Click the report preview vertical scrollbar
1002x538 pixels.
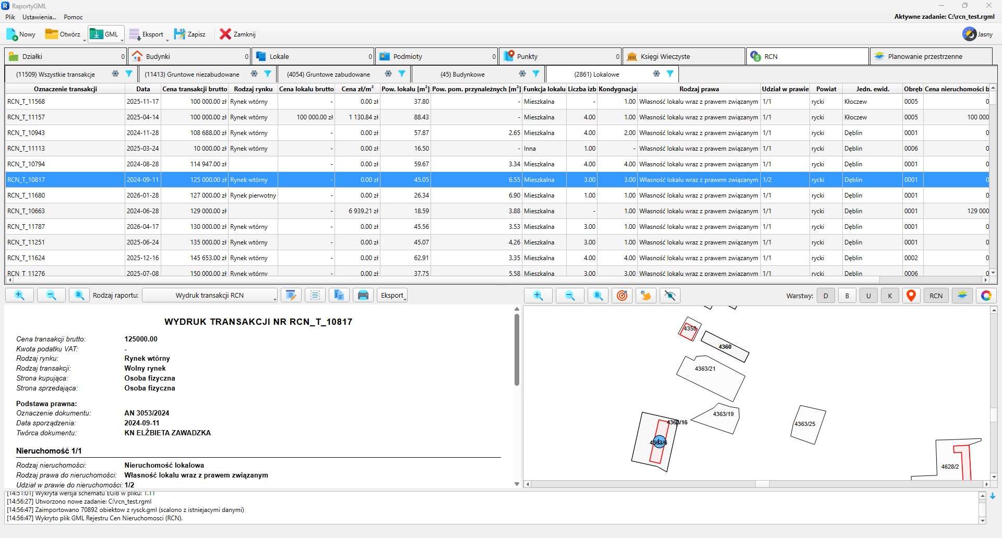click(x=517, y=349)
